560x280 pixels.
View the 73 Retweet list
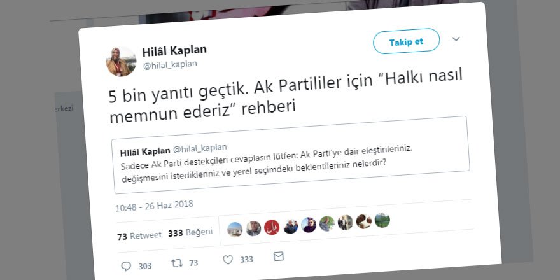point(139,235)
